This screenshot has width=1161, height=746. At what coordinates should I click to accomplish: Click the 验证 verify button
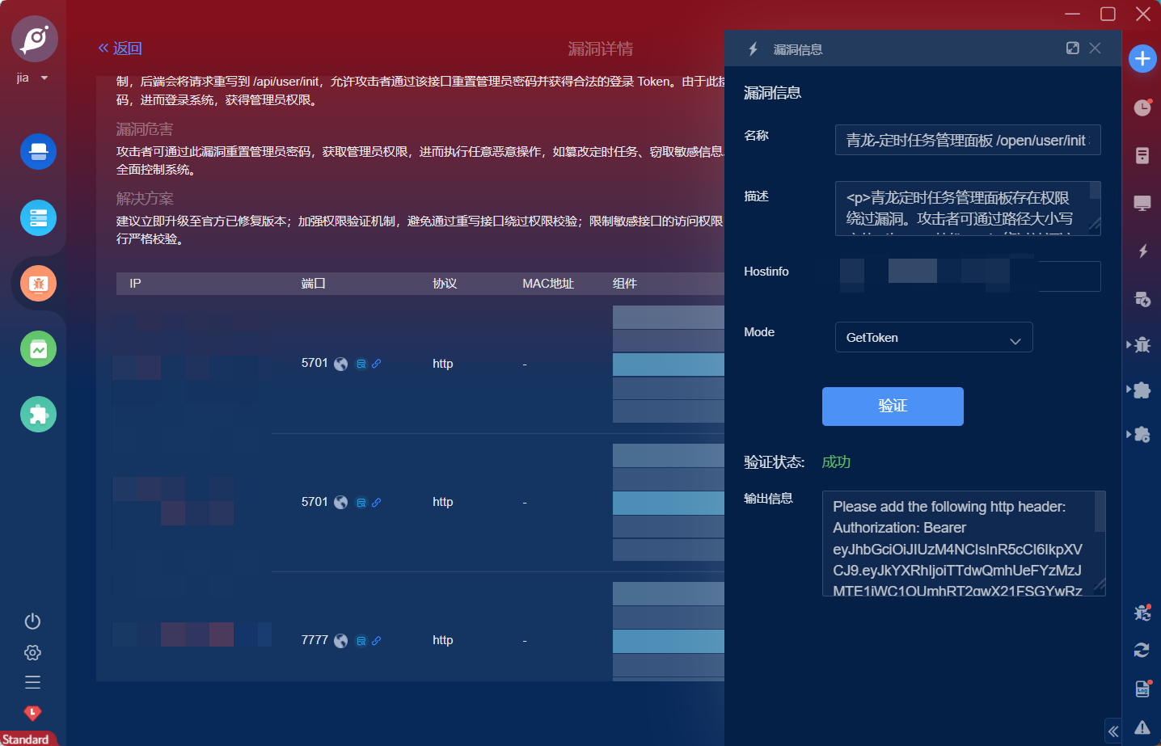[892, 406]
